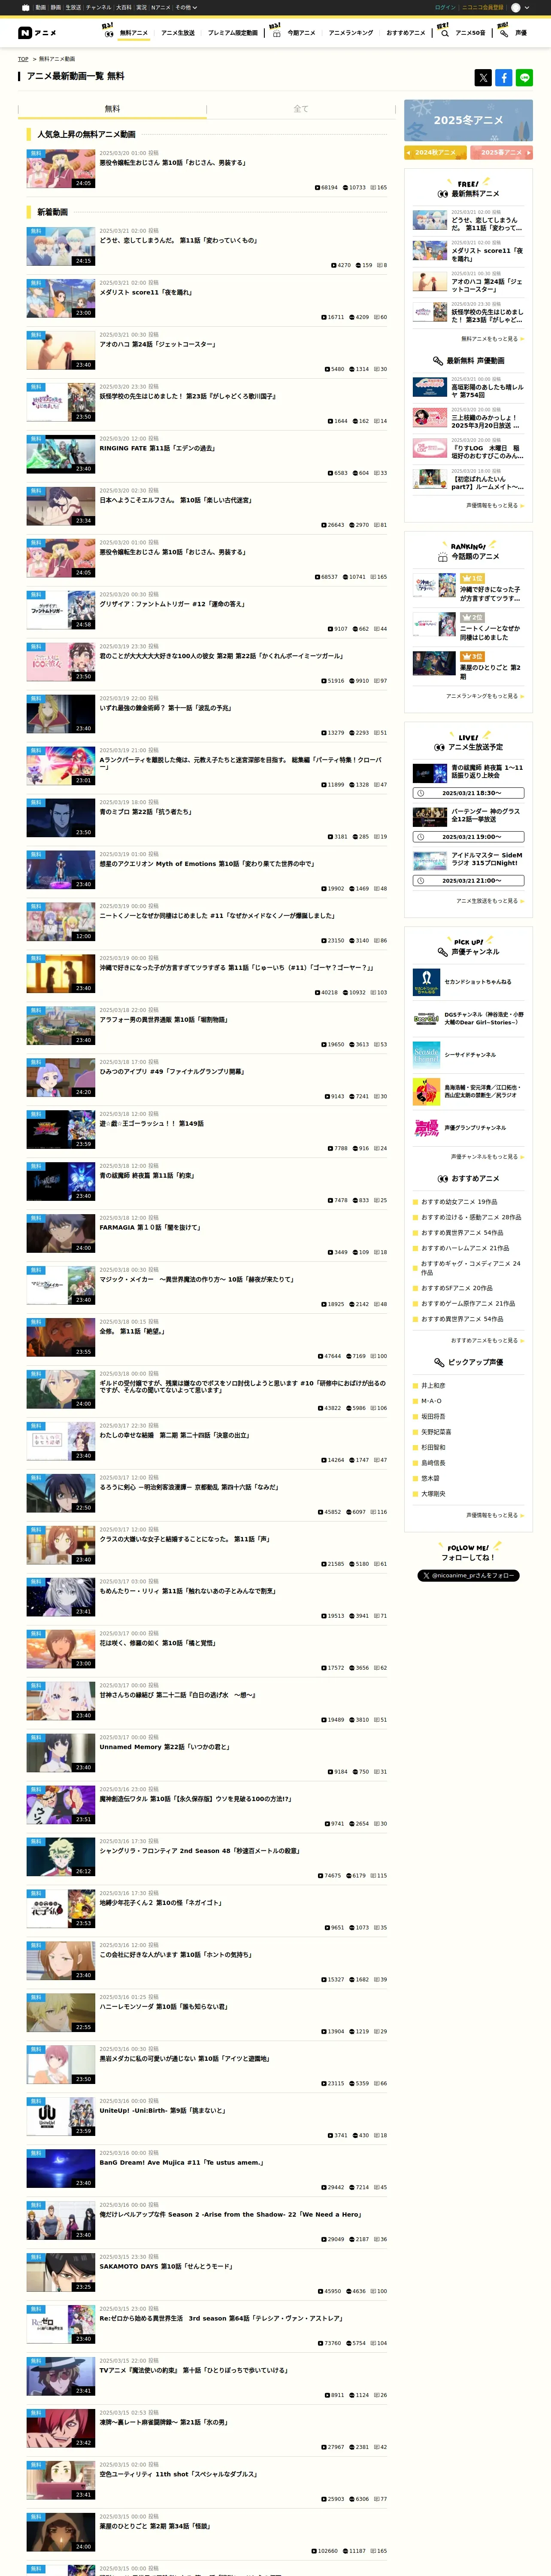551x2576 pixels.
Task: Open 日本へようこそエルフさん。第10話 title
Action: pyautogui.click(x=175, y=500)
